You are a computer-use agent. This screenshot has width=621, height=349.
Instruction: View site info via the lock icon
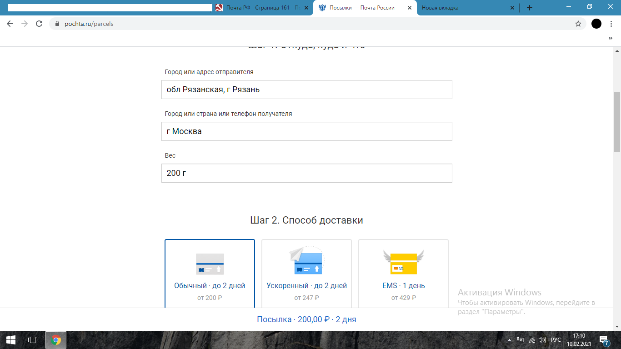57,24
